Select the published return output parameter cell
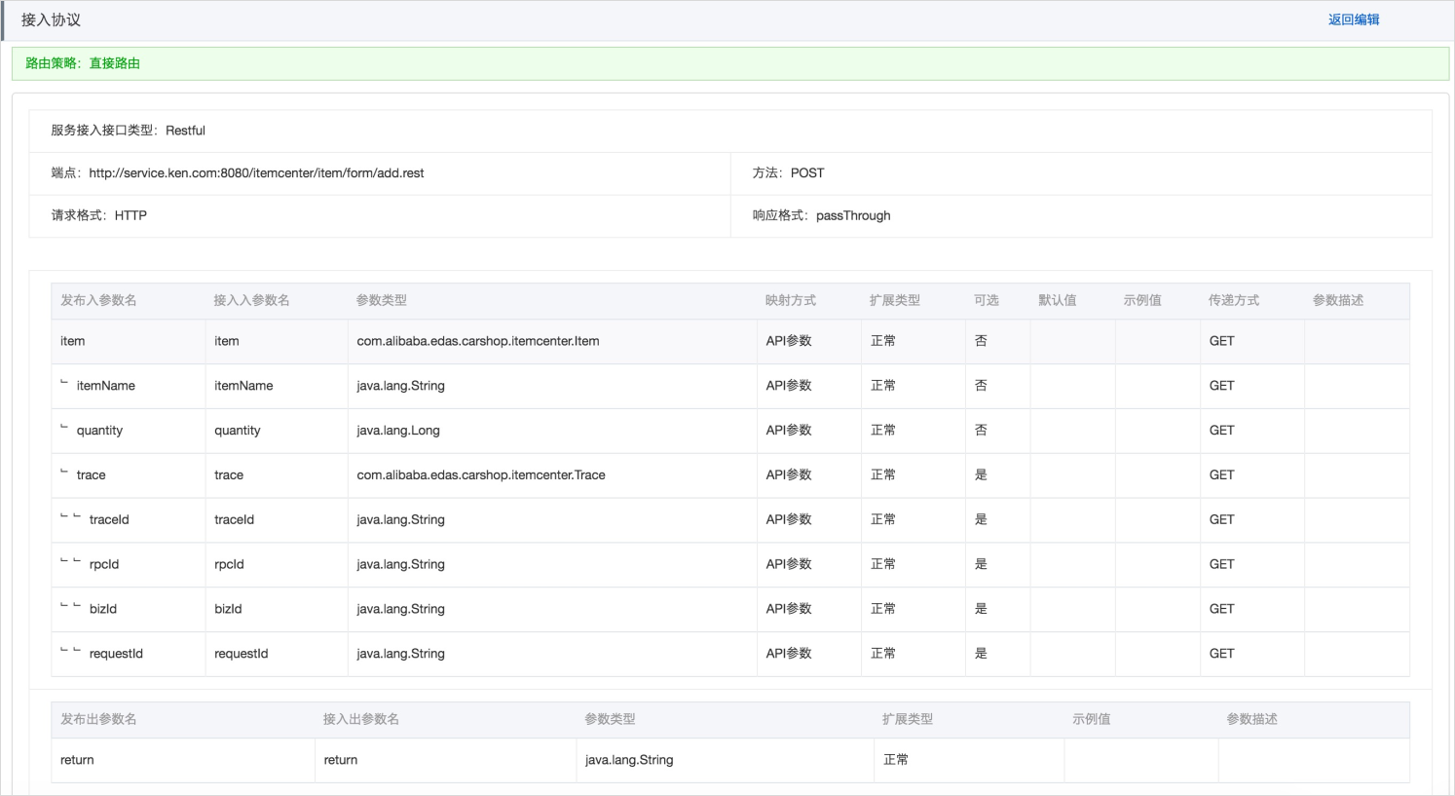1455x796 pixels. tap(183, 760)
